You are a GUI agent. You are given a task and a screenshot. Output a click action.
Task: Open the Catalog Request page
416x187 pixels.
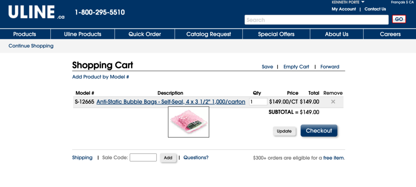point(208,34)
